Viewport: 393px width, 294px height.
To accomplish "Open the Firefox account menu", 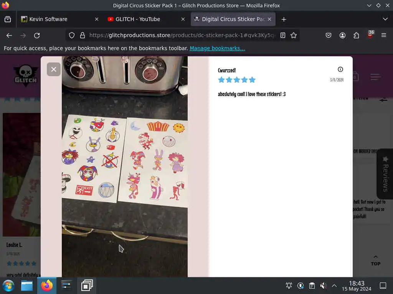I will [342, 36].
